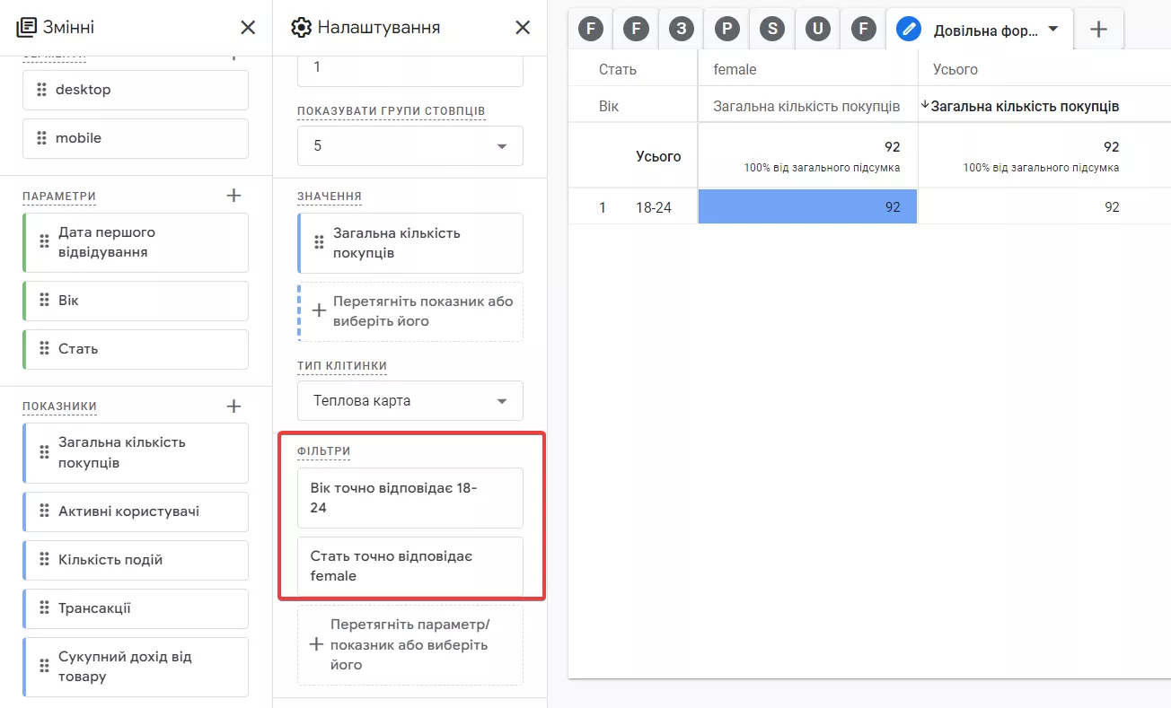
Task: Add a new metric in Показники section
Action: 233,406
